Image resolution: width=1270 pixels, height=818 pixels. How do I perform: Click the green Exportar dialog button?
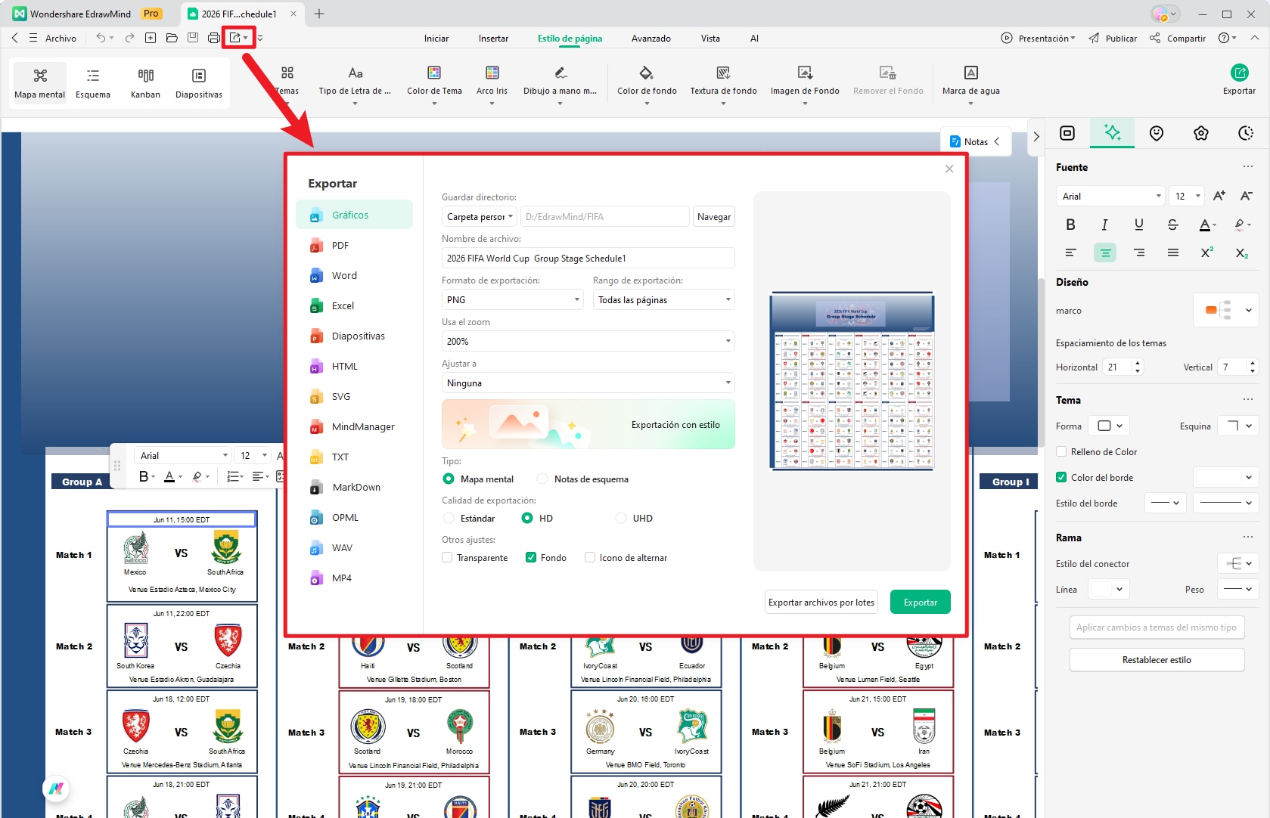921,602
